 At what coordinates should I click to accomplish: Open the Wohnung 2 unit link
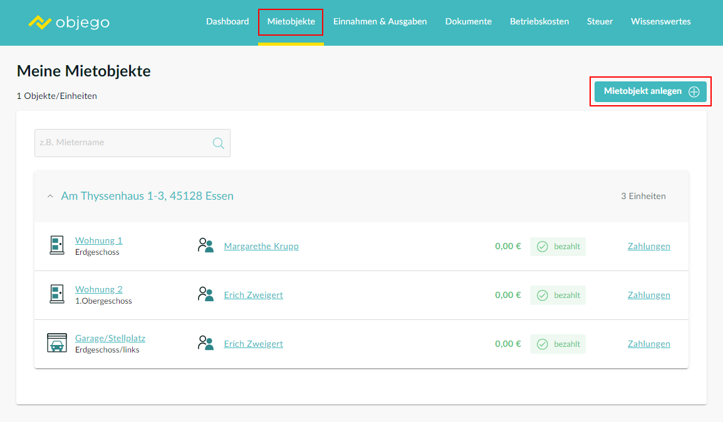tap(98, 289)
